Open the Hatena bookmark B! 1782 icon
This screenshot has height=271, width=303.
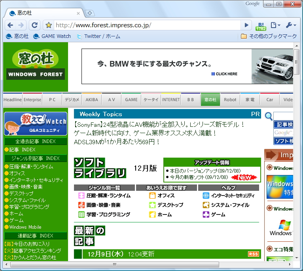261,26
